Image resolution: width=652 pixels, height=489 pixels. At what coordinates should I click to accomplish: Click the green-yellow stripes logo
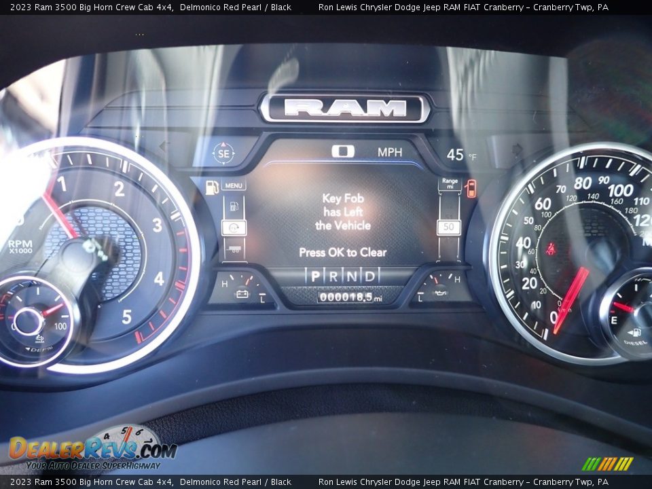point(607,464)
